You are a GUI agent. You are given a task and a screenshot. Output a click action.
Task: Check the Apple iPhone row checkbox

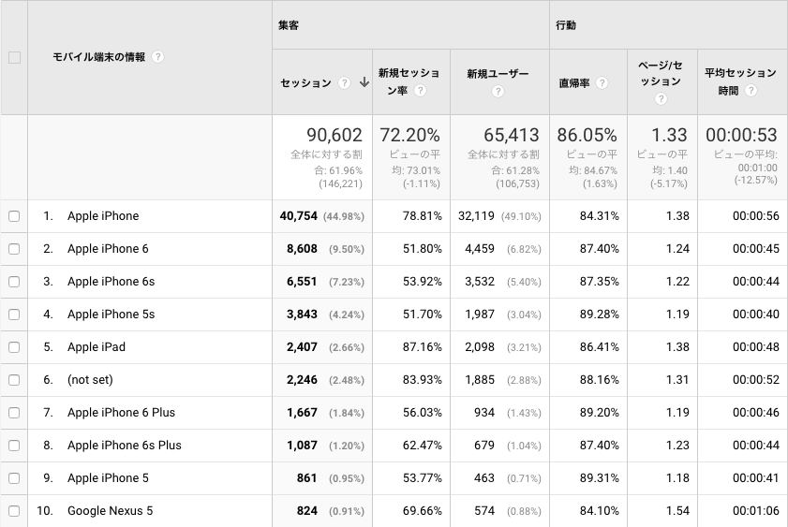click(14, 216)
